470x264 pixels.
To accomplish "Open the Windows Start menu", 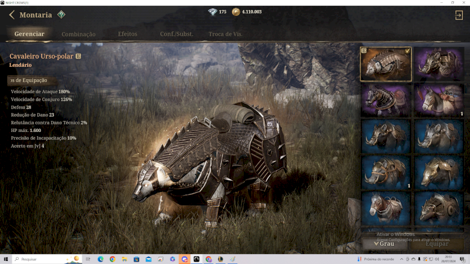I will tap(6, 259).
